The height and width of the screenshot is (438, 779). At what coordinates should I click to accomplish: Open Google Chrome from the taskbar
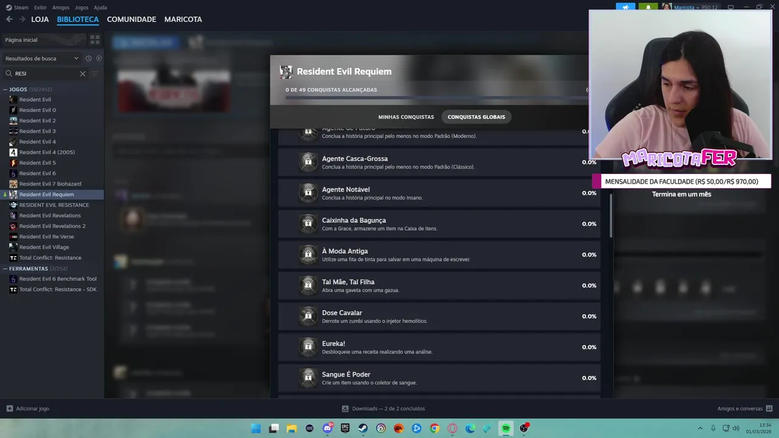click(435, 428)
